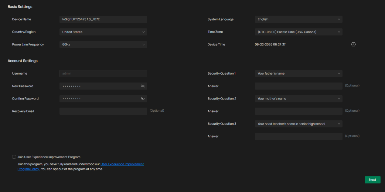Screen dimensions: 385x192
Task: Click the New Password field
Action: (x=103, y=86)
